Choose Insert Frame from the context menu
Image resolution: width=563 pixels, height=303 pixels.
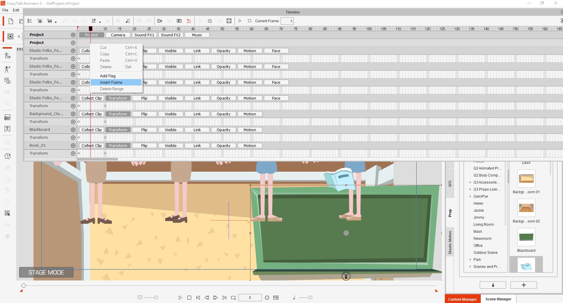point(116,82)
